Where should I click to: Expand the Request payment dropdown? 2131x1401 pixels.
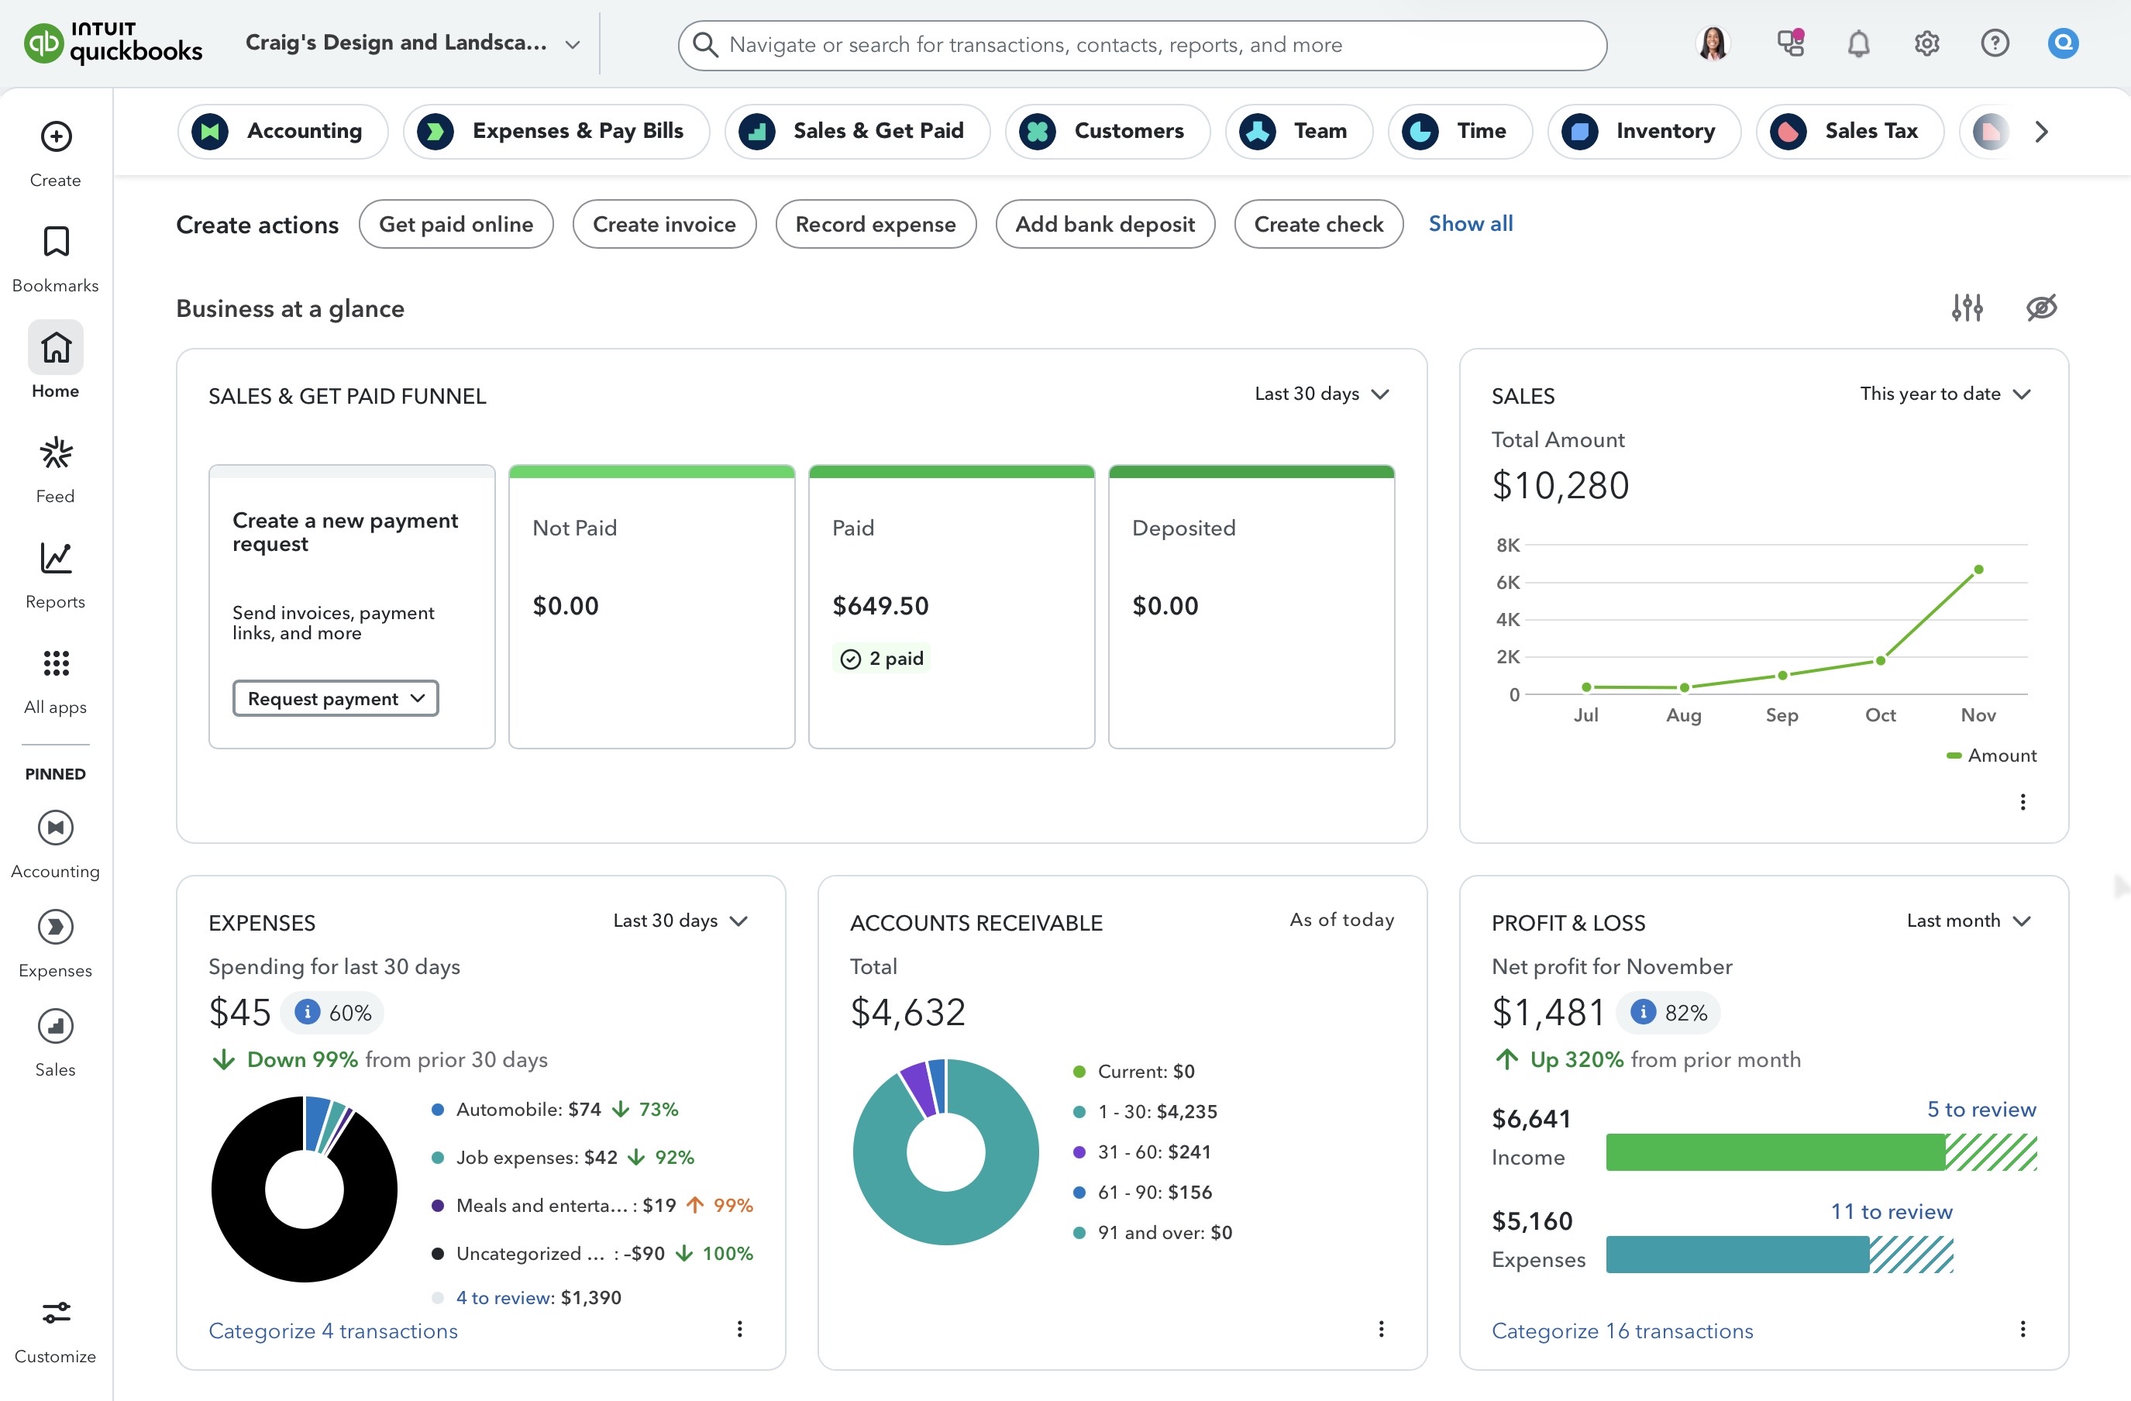click(335, 698)
